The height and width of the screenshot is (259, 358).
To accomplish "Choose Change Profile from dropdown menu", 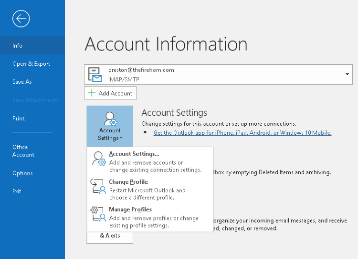I will tap(150, 189).
